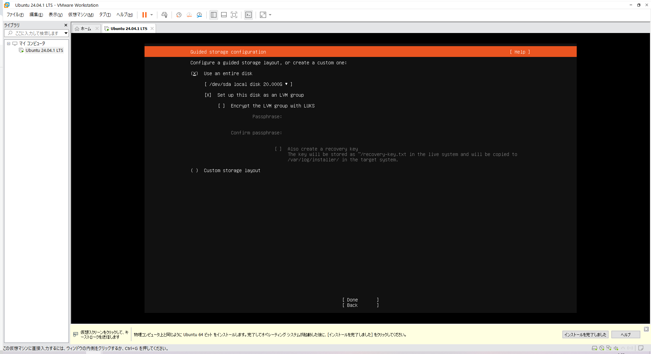The height and width of the screenshot is (354, 651).
Task: Click the USB controller status icon
Action: click(x=623, y=348)
